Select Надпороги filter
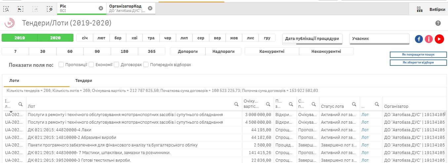 224,52
